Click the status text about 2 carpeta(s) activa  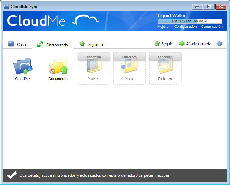click(x=95, y=175)
